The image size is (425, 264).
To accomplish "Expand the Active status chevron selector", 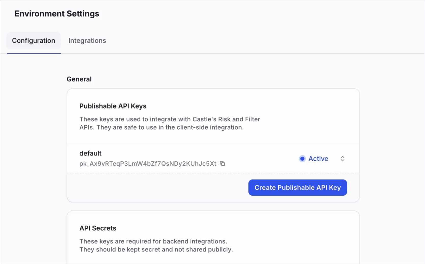I will click(x=342, y=159).
